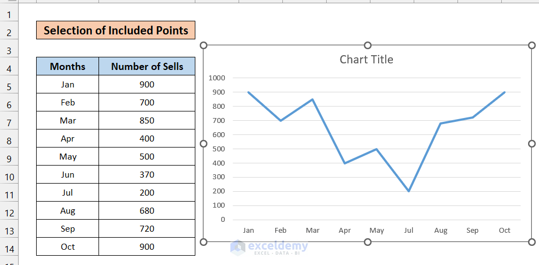Select the Jul month cell
This screenshot has width=539, height=265.
68,193
